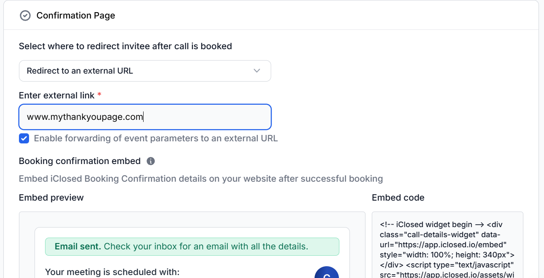The width and height of the screenshot is (544, 278).
Task: Click the Confirmation Page check-circle icon
Action: [x=25, y=16]
